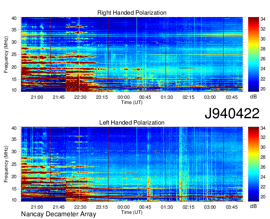Click the 02:15 time tick on top plot
The height and width of the screenshot is (219, 270).
188,97
